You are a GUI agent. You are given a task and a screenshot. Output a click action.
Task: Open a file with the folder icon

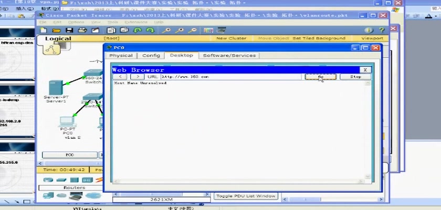[x=56, y=30]
